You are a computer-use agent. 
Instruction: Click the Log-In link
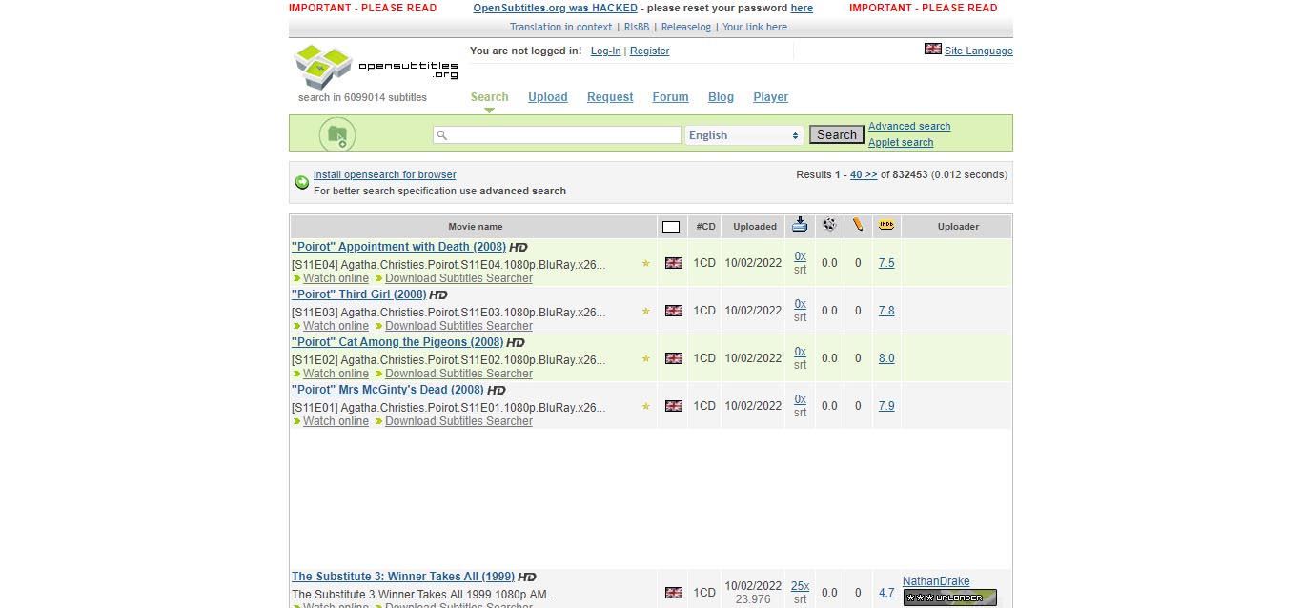605,51
